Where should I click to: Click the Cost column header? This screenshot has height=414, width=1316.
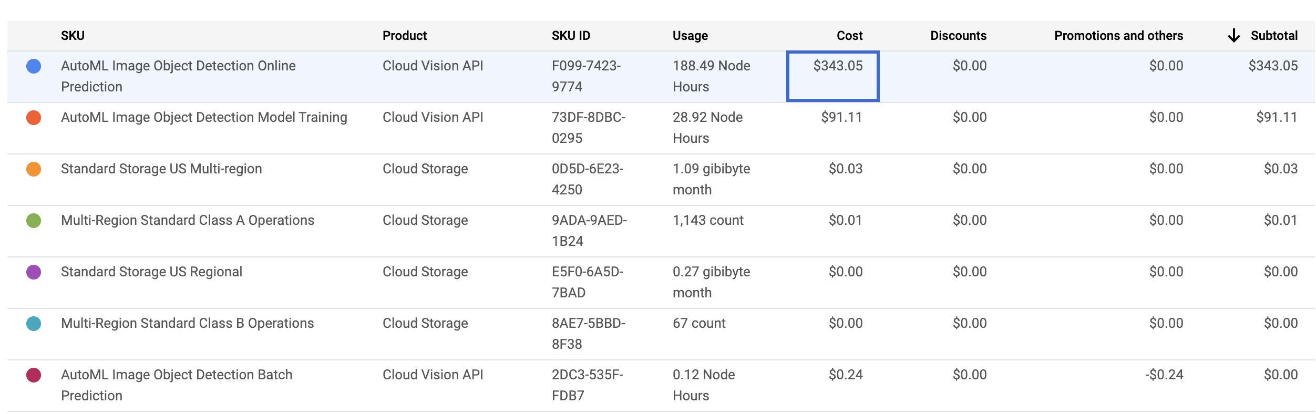tap(849, 36)
